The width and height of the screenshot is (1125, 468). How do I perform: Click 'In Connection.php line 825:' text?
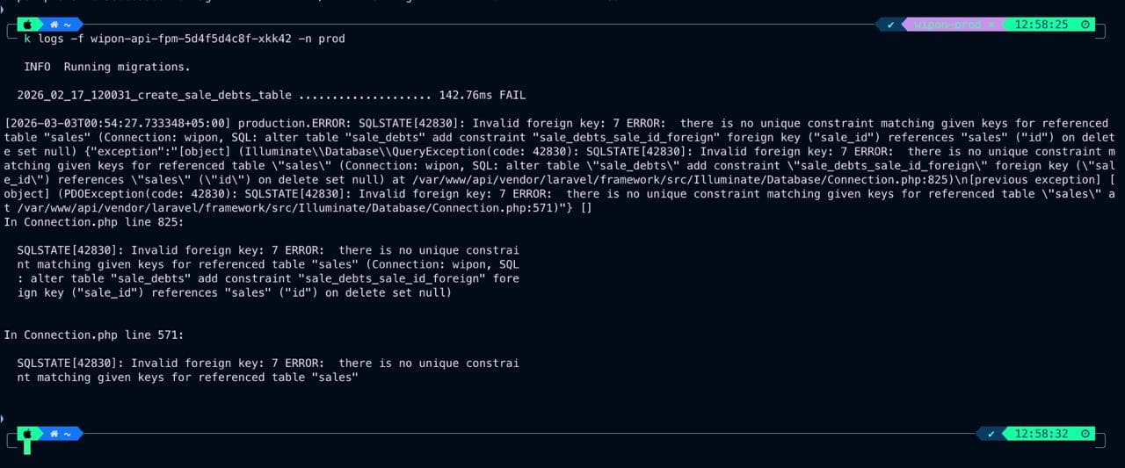[91, 221]
